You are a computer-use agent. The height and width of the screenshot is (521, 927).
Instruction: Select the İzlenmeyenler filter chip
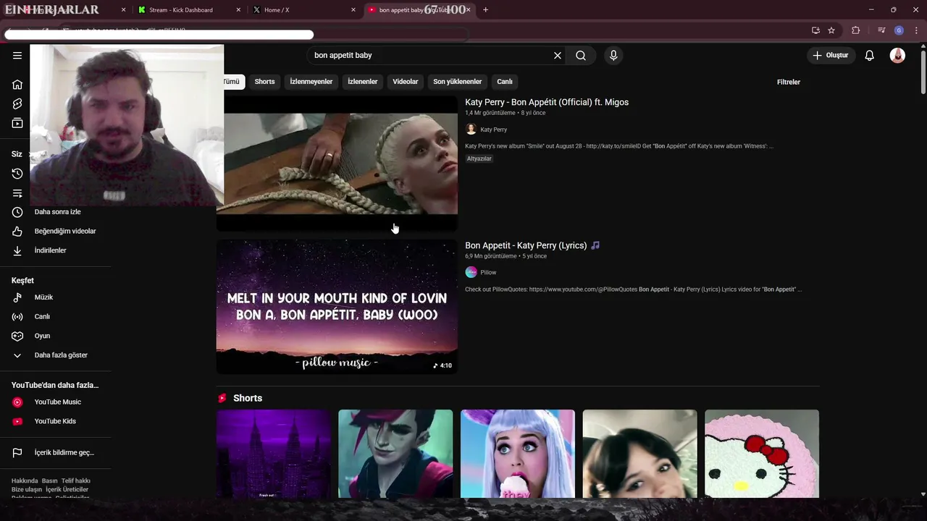pyautogui.click(x=311, y=82)
